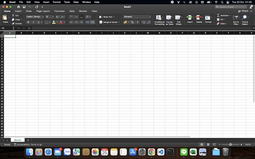Open the Calibri (Body) font dropdown
Image resolution: width=255 pixels, height=159 pixels.
(x=35, y=17)
